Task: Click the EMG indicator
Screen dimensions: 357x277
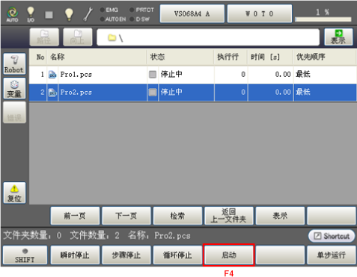Action: (109, 10)
